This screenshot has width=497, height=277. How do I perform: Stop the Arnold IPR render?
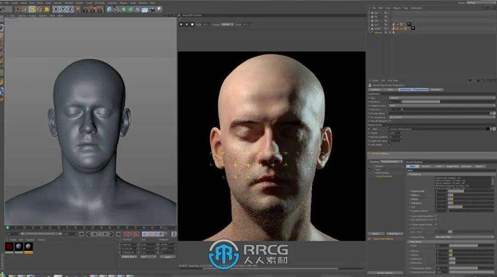pos(191,24)
